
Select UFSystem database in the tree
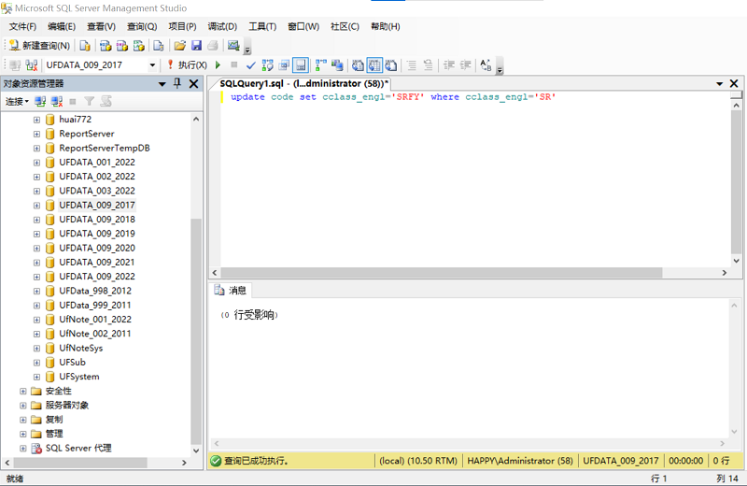78,377
